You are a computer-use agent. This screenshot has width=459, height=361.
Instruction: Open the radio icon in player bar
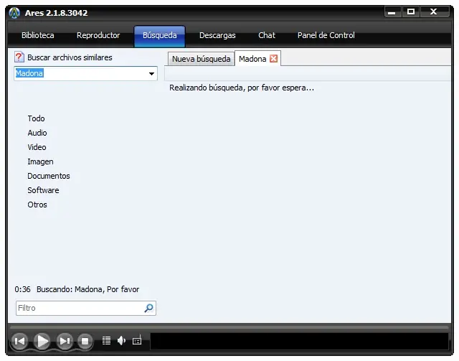tap(137, 340)
